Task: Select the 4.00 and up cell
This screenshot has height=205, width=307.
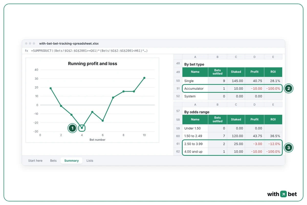Action: [x=195, y=152]
